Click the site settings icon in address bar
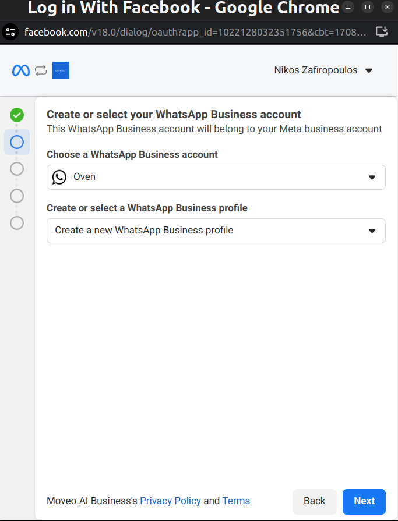 pos(10,32)
